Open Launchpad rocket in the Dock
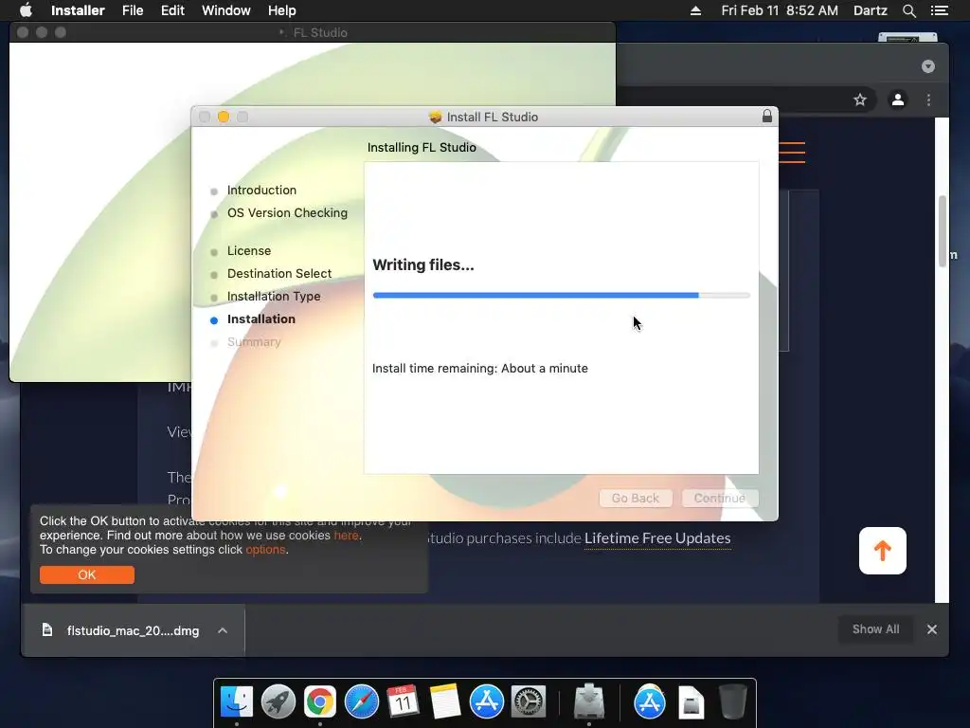Image resolution: width=970 pixels, height=728 pixels. click(278, 702)
